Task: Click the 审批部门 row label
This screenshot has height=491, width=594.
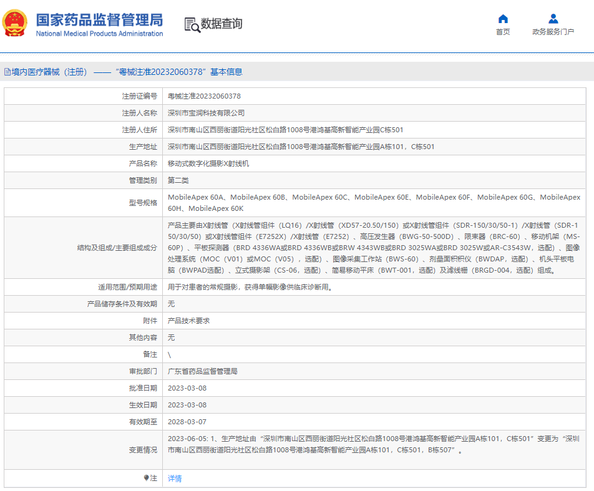Action: click(x=143, y=371)
